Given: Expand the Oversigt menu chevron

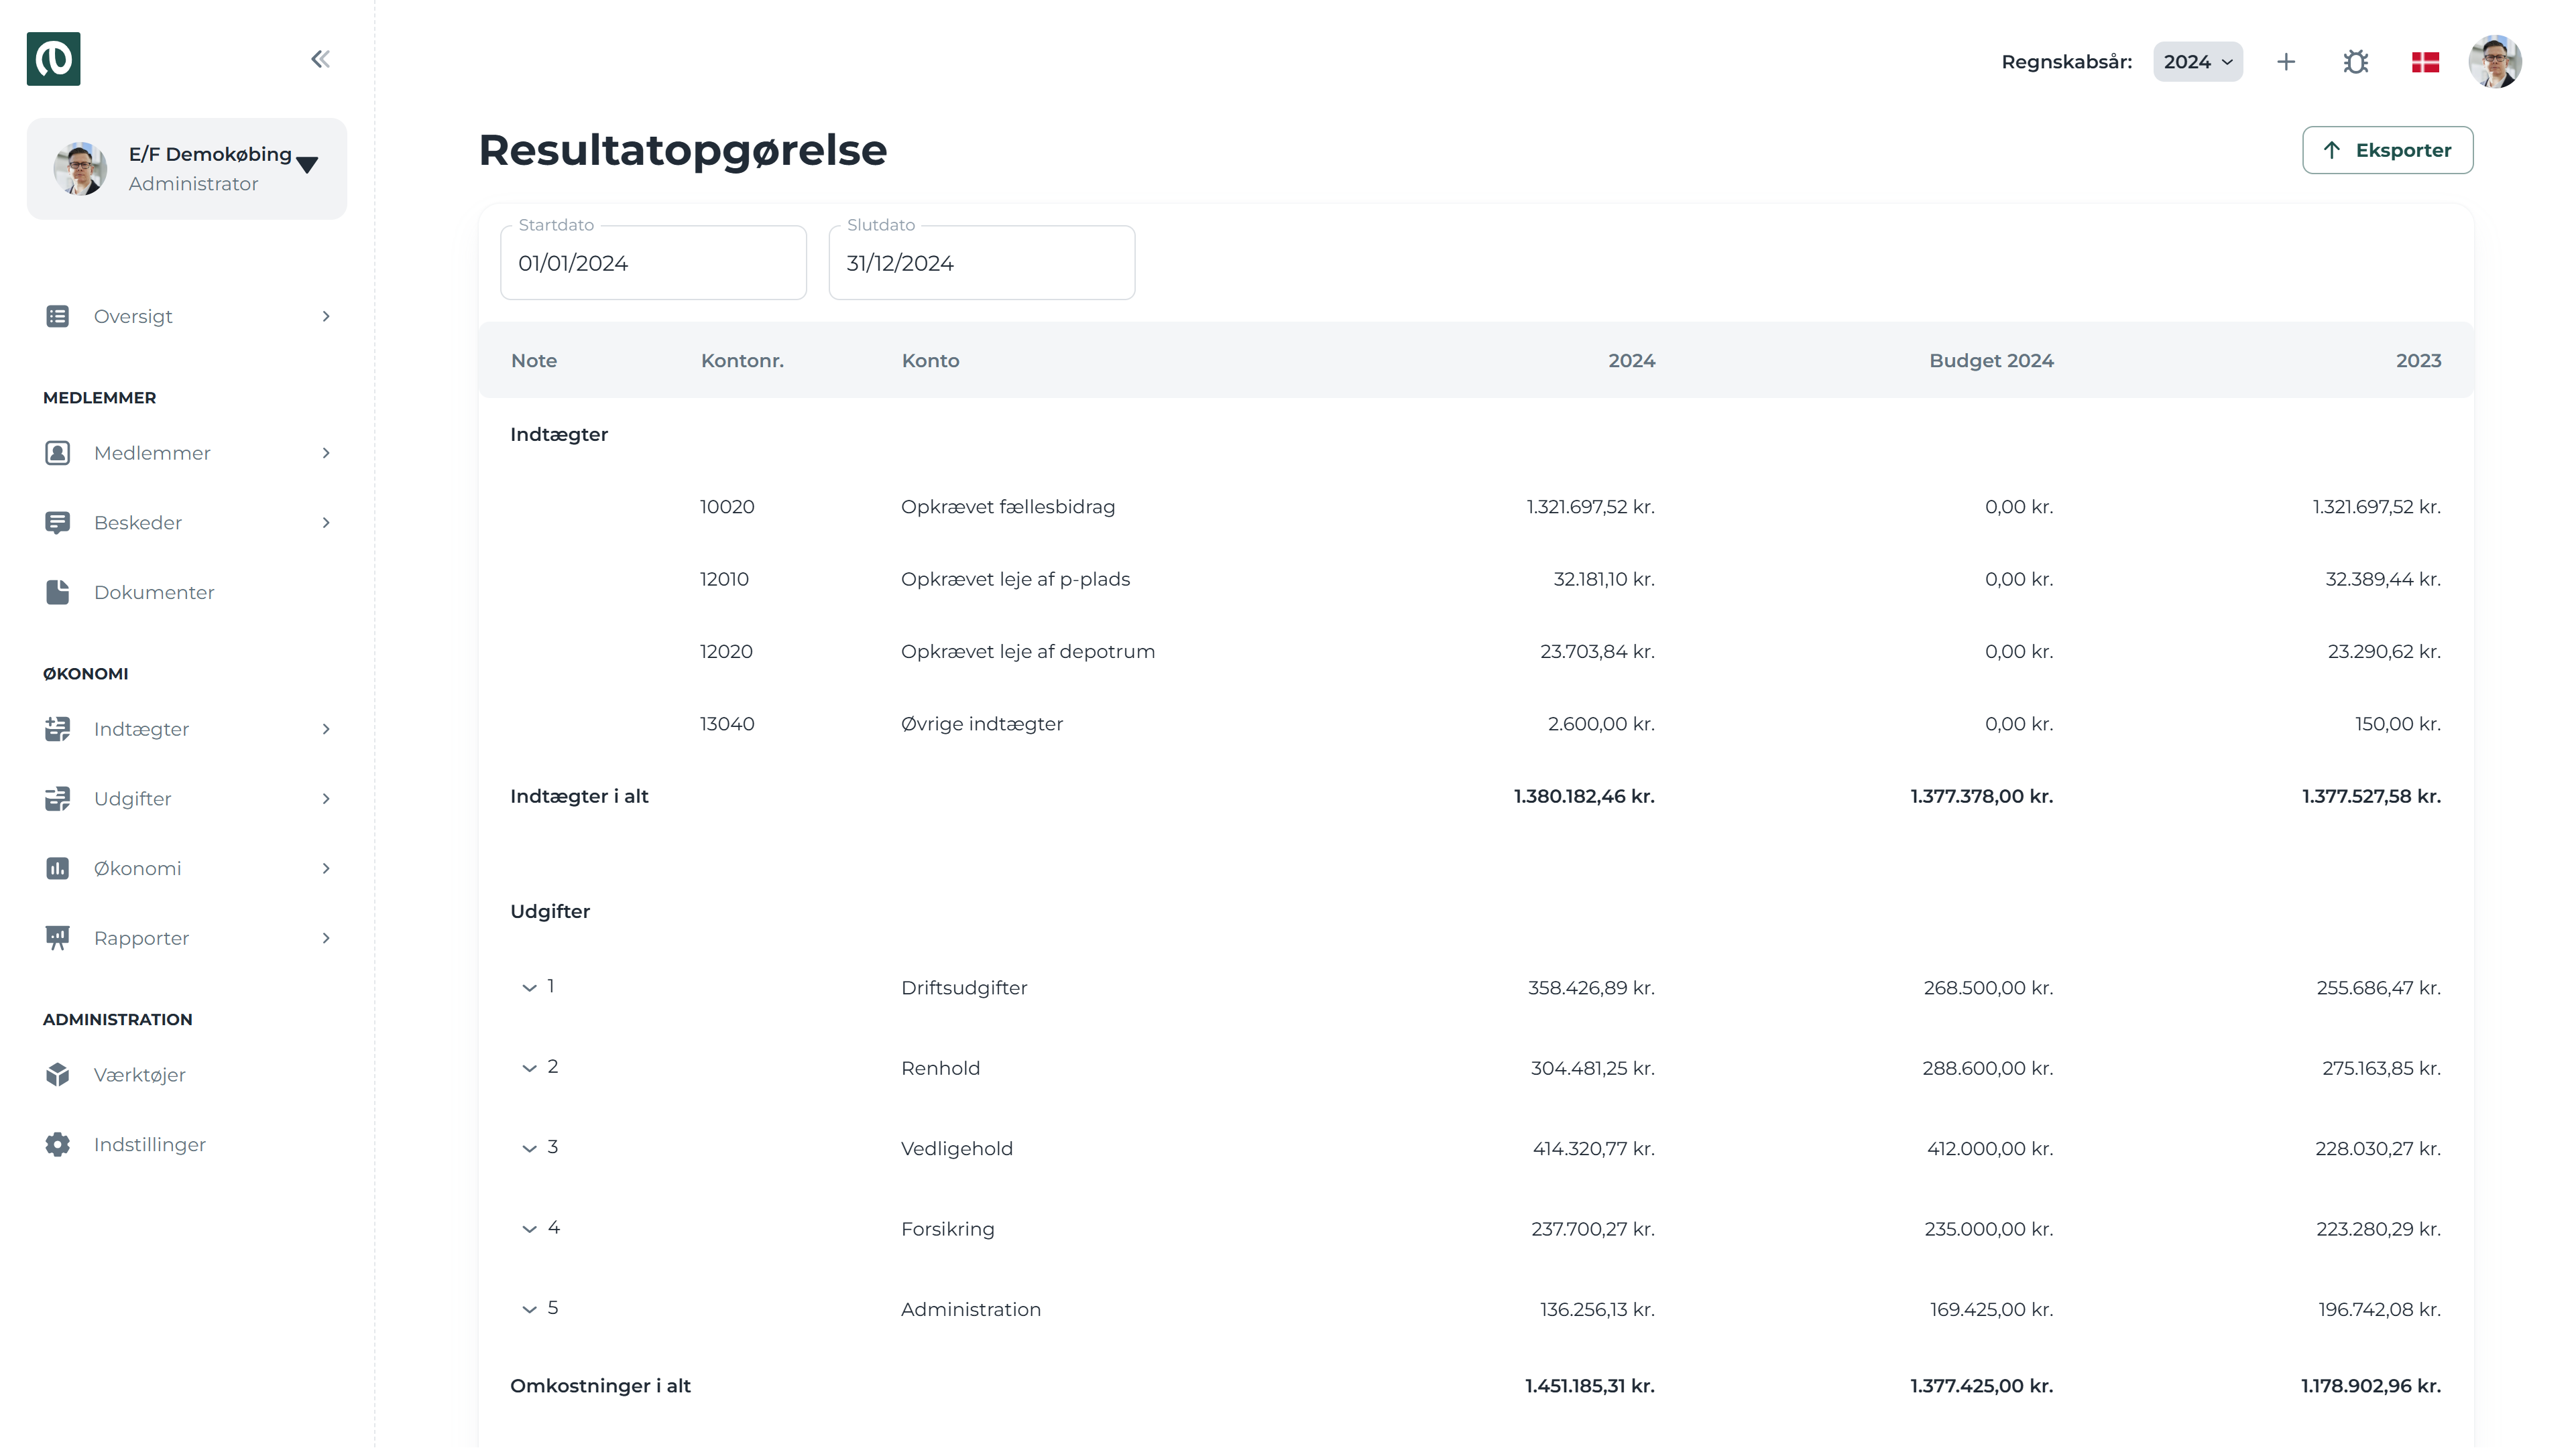Looking at the screenshot, I should (326, 316).
